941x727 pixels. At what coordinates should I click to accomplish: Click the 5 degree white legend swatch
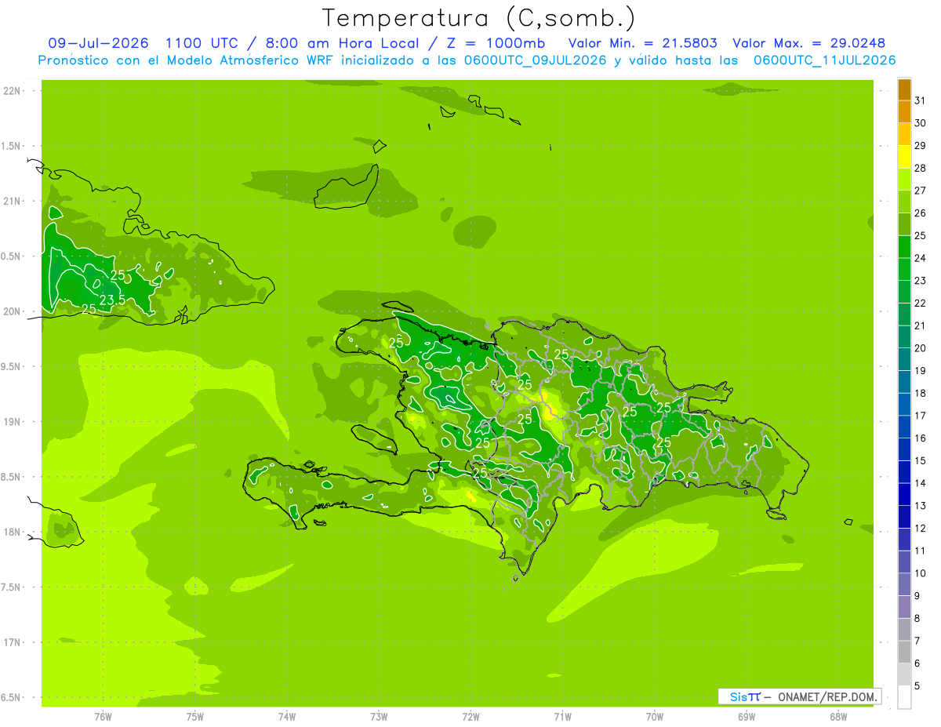[x=904, y=697]
